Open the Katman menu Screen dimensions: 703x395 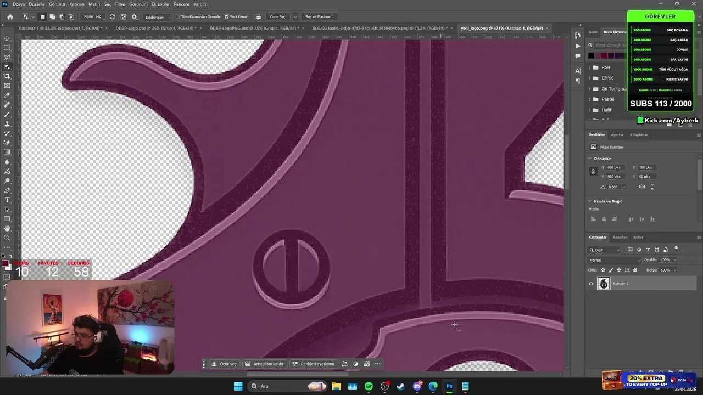pyautogui.click(x=77, y=4)
